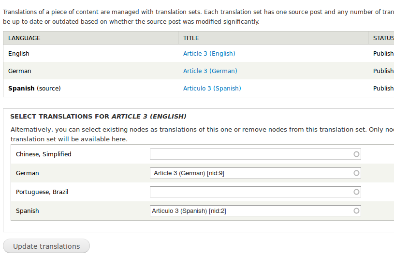This screenshot has width=394, height=256.
Task: Focus the Chinese, Simplified translation input
Action: click(x=251, y=154)
